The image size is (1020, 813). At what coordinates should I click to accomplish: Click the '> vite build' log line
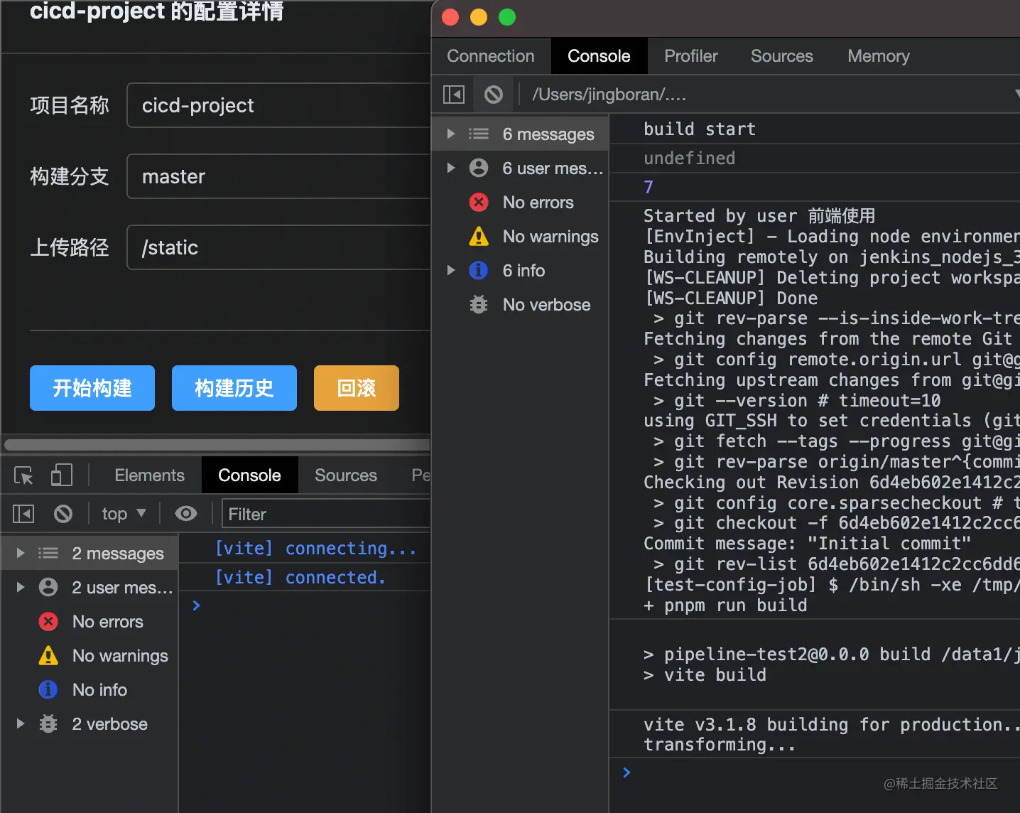click(x=705, y=674)
